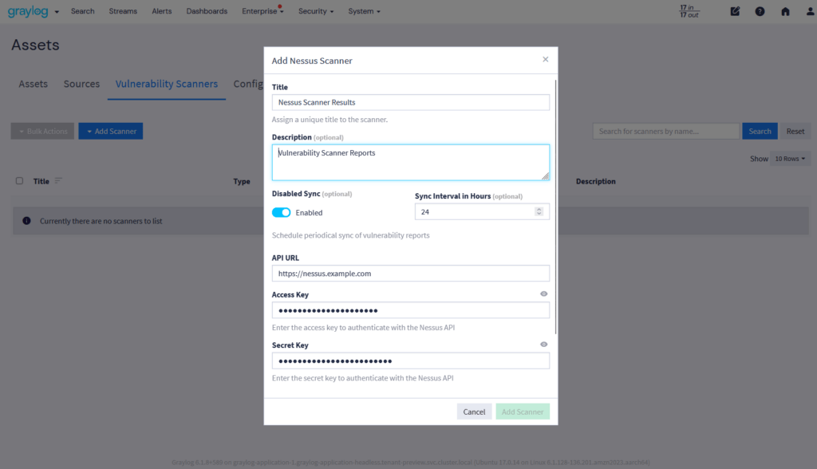Open the Streams menu item
The image size is (817, 469).
click(123, 11)
